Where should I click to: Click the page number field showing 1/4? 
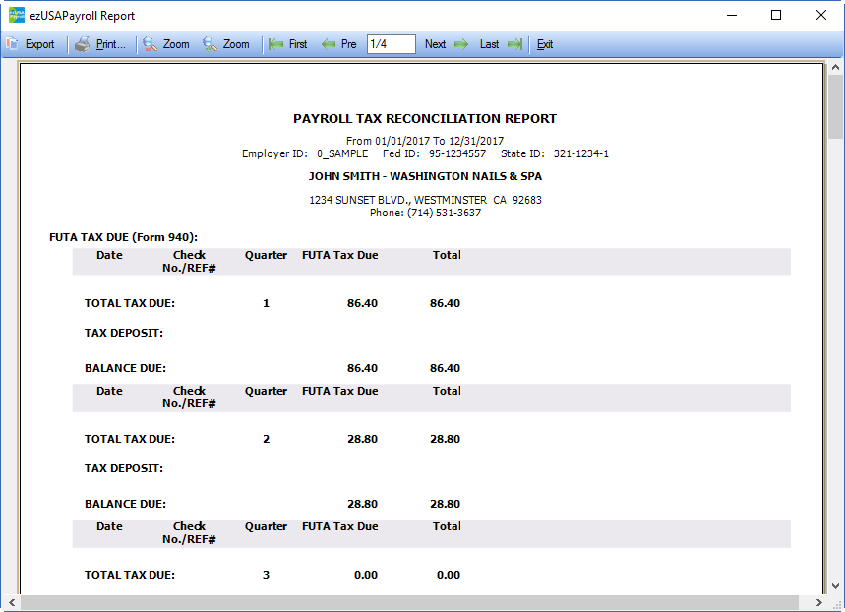click(x=391, y=44)
